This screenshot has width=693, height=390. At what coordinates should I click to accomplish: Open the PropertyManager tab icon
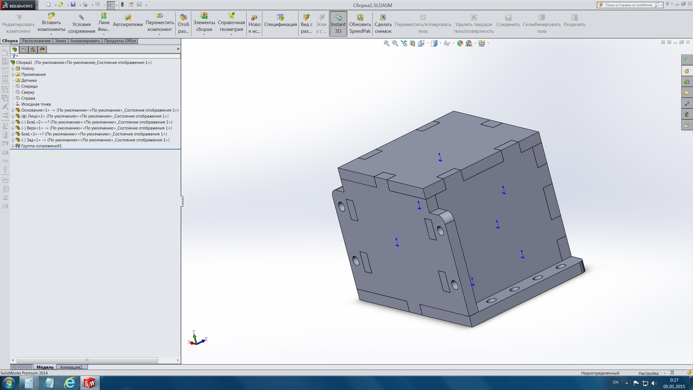(24, 50)
